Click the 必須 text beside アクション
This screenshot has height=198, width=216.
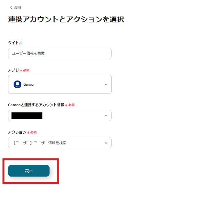[33, 132]
